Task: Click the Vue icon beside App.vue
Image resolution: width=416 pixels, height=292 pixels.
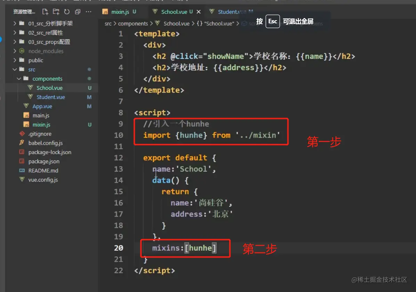Action: (26, 106)
